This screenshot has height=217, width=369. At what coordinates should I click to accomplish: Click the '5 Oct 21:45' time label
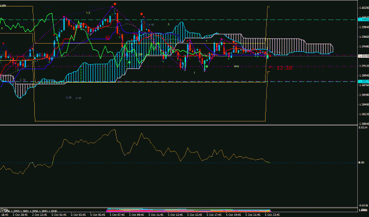point(252,215)
